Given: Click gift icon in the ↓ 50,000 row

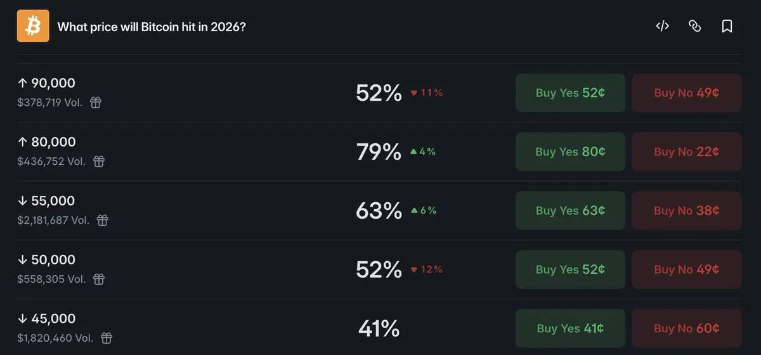Looking at the screenshot, I should (98, 280).
